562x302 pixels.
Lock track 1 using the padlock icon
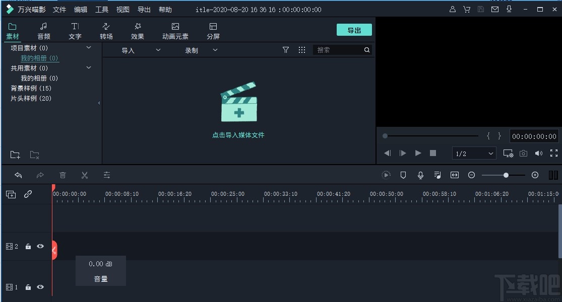tap(28, 287)
